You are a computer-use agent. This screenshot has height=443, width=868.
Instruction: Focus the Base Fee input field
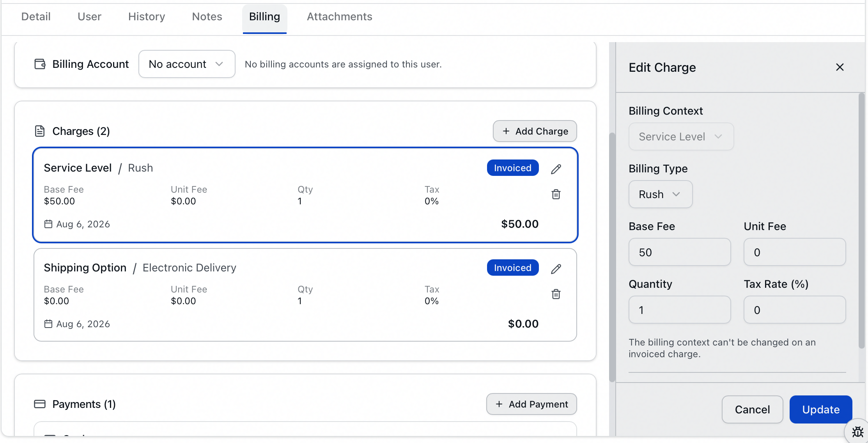[680, 252]
